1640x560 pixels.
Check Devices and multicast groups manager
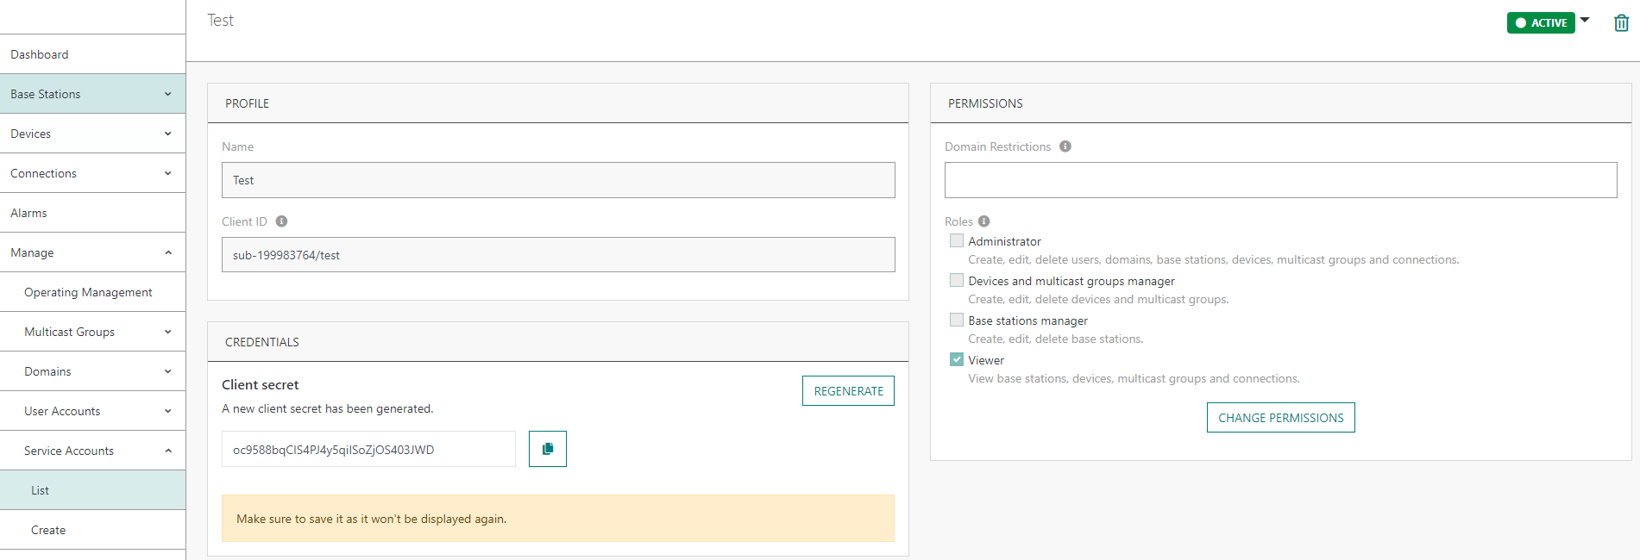coord(957,281)
